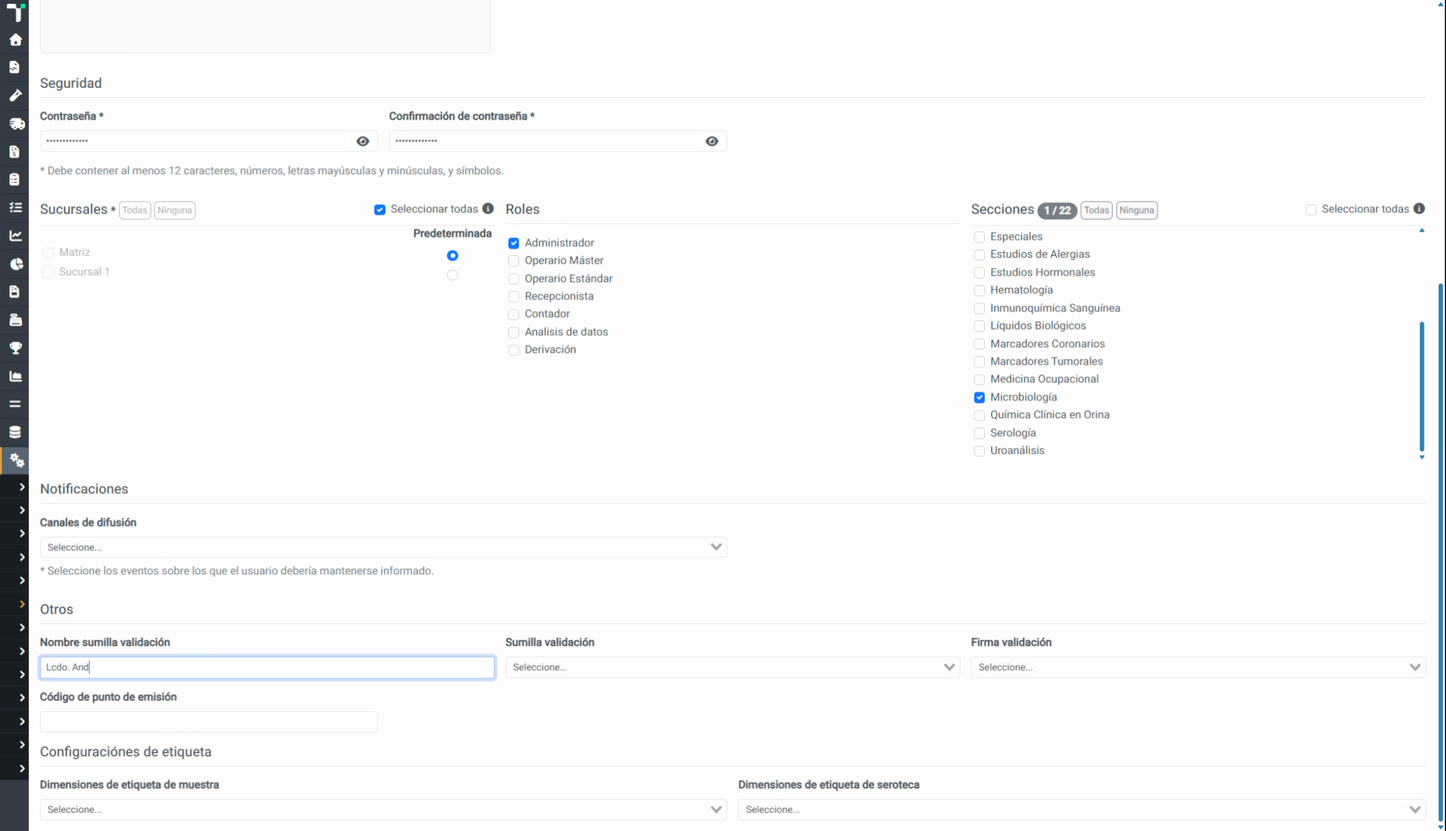
Task: Check the Marcadores Tumorales section
Action: coord(979,362)
